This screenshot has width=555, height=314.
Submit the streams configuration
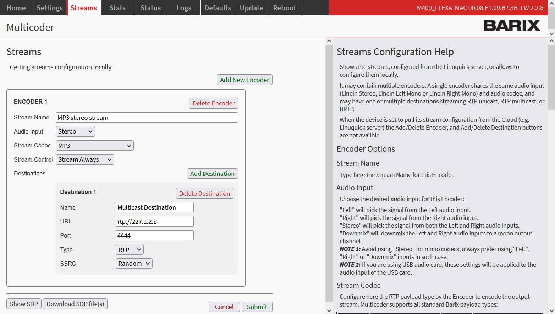click(257, 307)
